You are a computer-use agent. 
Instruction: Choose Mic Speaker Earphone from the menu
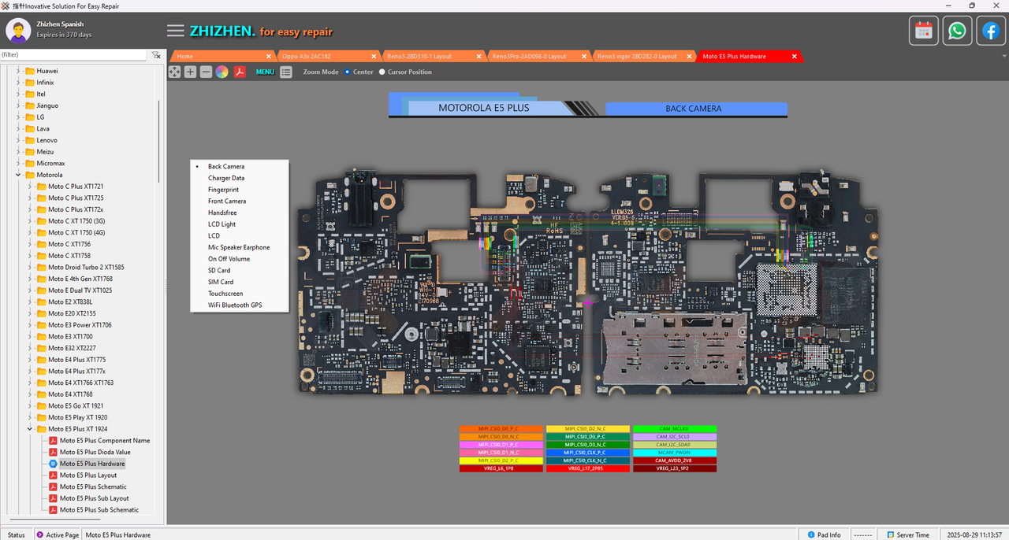click(x=239, y=247)
